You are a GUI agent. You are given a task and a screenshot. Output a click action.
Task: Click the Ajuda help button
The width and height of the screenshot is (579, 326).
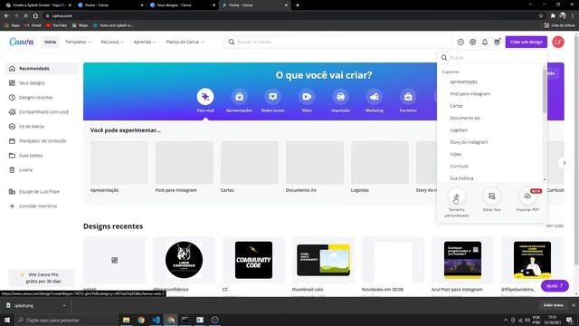click(x=555, y=286)
